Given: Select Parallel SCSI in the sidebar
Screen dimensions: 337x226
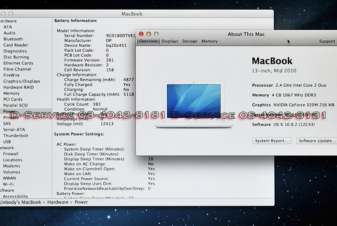Looking at the screenshot, I should 16,105.
